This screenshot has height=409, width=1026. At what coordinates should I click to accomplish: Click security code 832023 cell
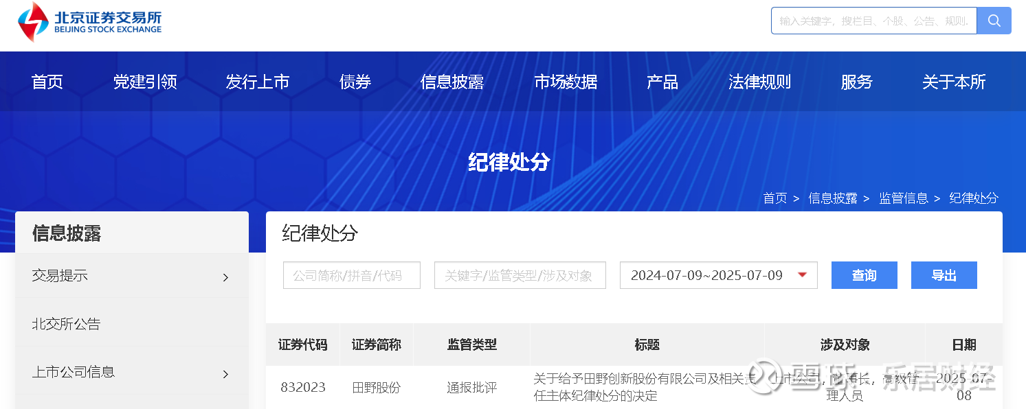(302, 388)
